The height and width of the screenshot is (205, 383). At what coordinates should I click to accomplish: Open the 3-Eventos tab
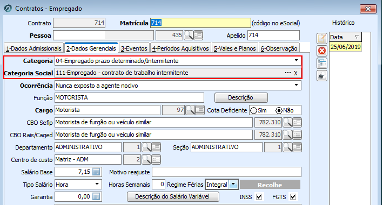[134, 48]
